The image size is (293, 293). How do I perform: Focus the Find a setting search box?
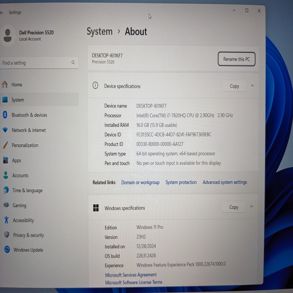pos(39,63)
